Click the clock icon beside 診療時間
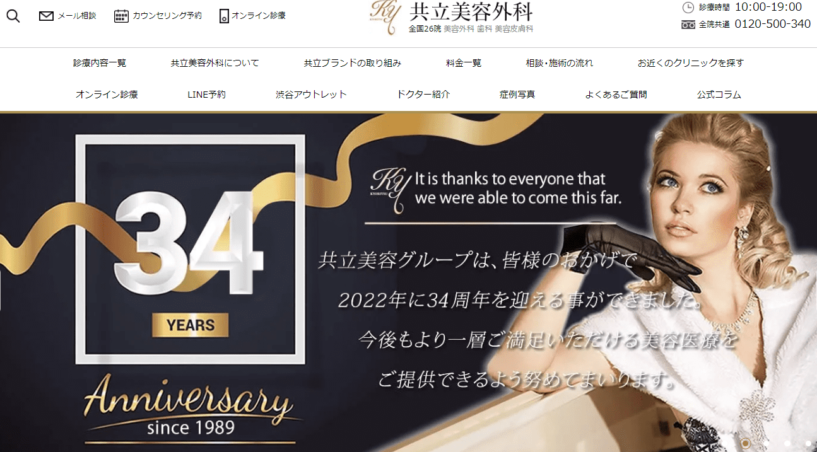Image resolution: width=817 pixels, height=452 pixels. point(688,8)
